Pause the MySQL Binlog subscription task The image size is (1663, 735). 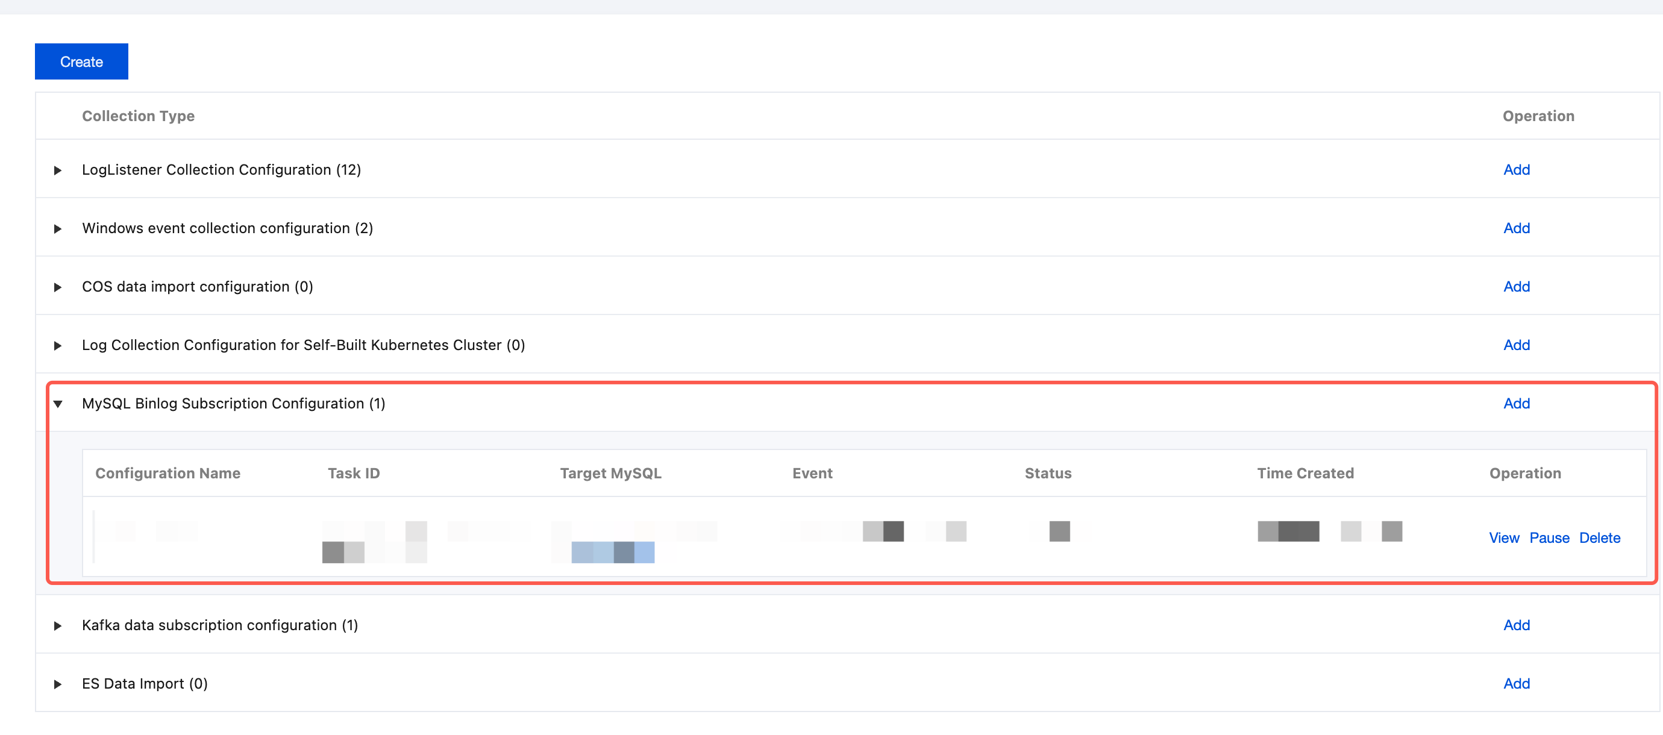click(x=1549, y=537)
